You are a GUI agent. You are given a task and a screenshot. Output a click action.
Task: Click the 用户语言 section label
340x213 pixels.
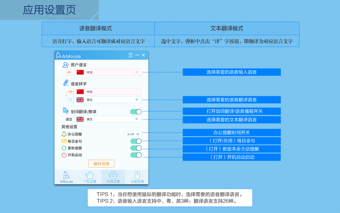click(79, 65)
